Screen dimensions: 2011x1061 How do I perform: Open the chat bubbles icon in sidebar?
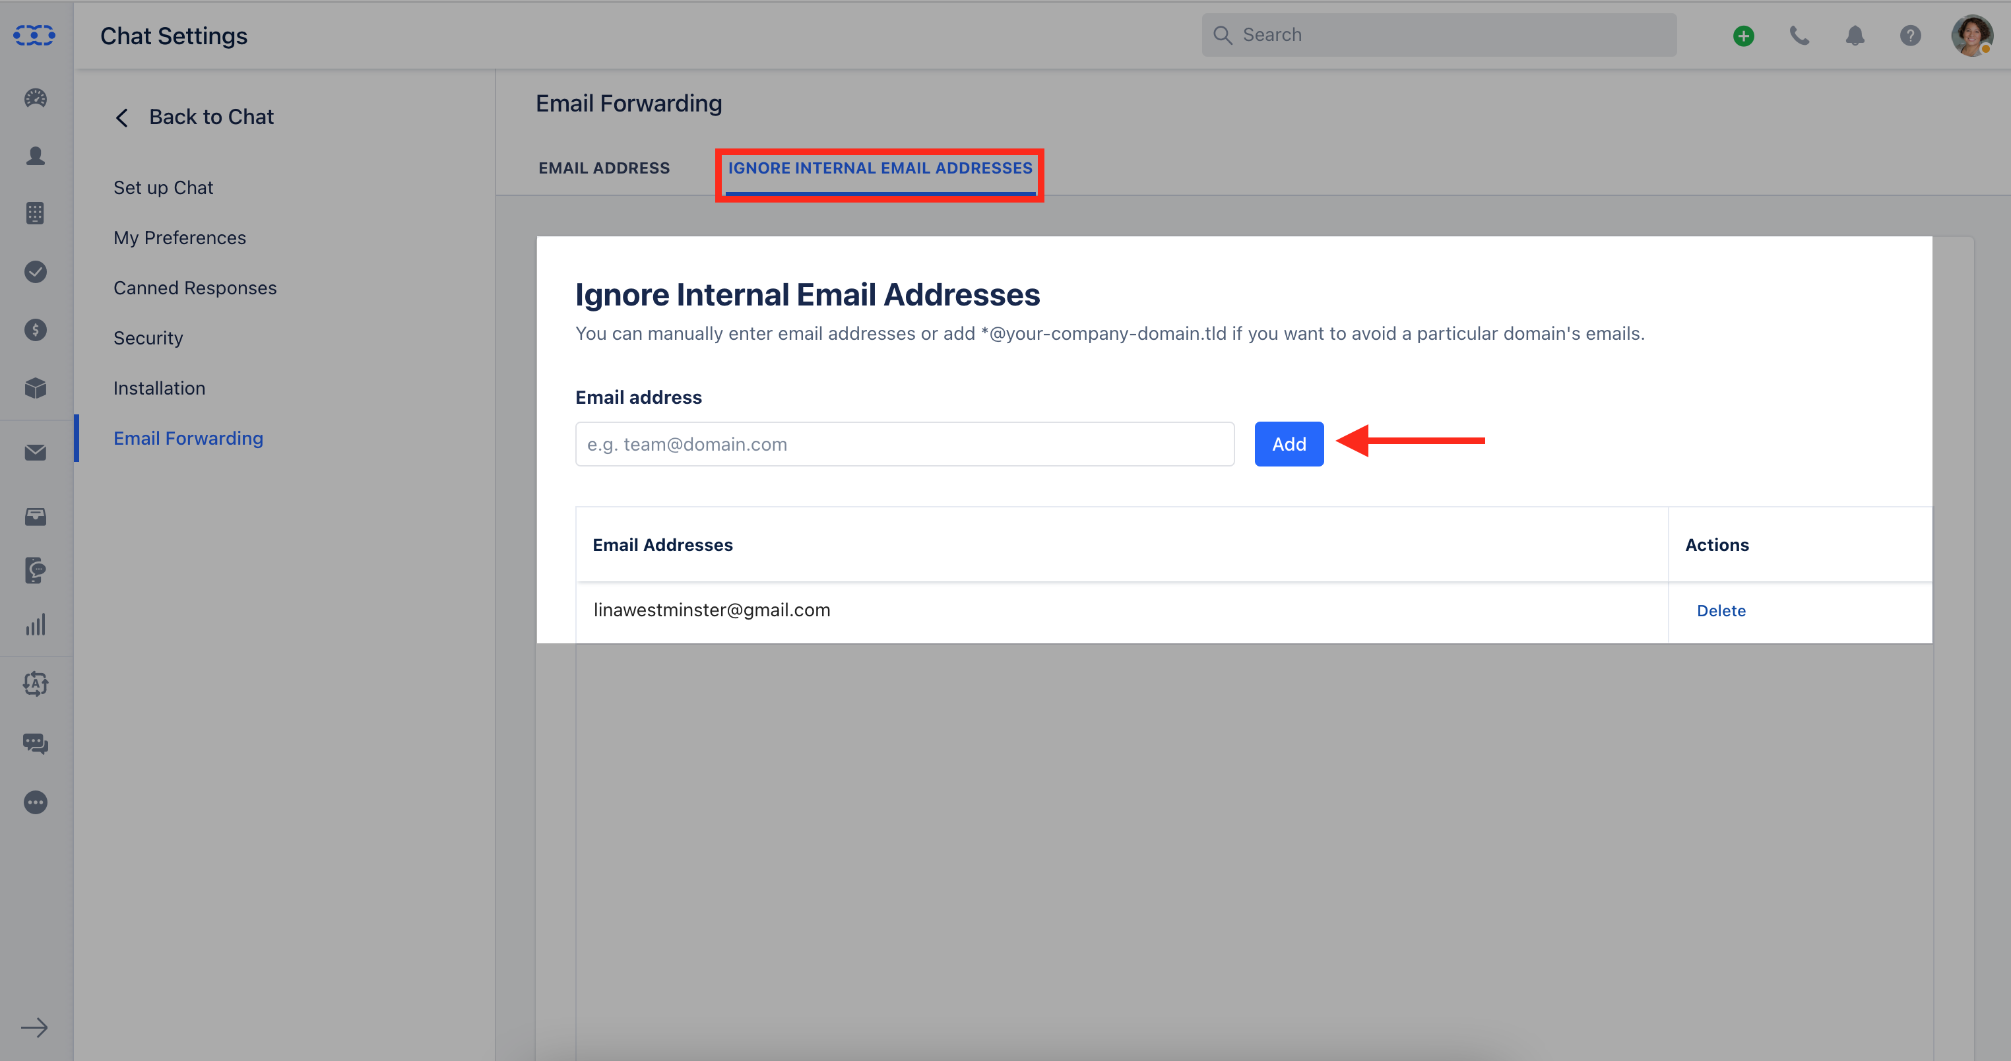[x=35, y=743]
